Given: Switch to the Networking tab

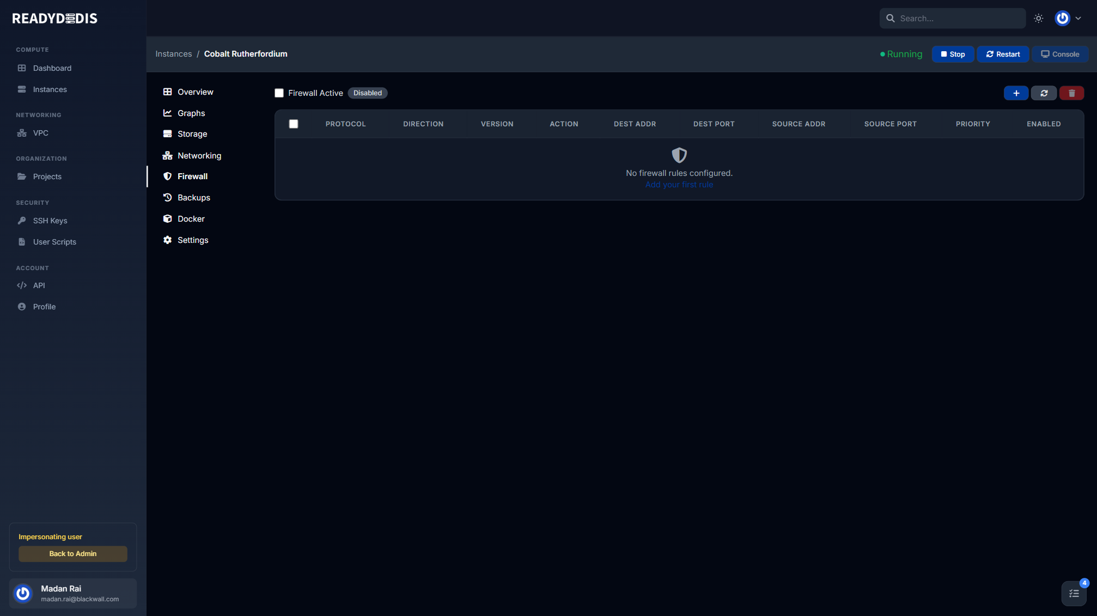Looking at the screenshot, I should click(x=199, y=155).
